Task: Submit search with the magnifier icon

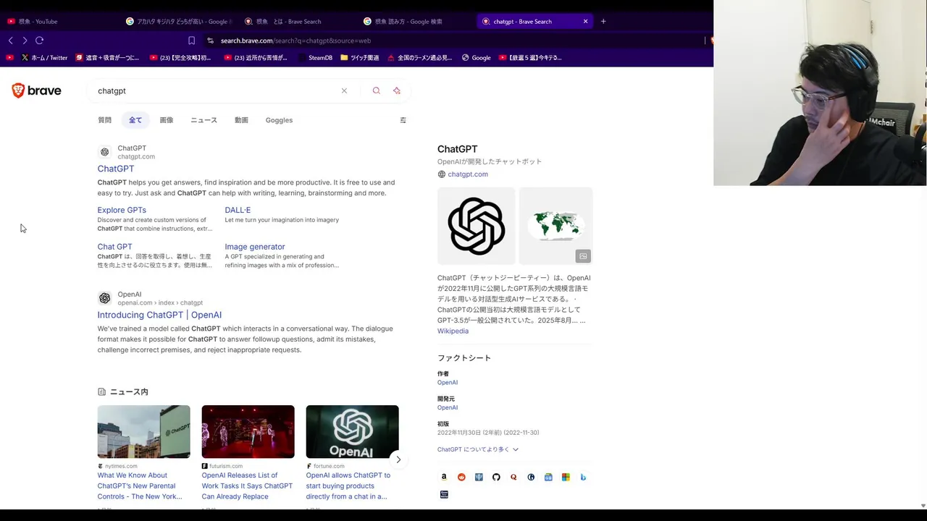Action: [376, 90]
